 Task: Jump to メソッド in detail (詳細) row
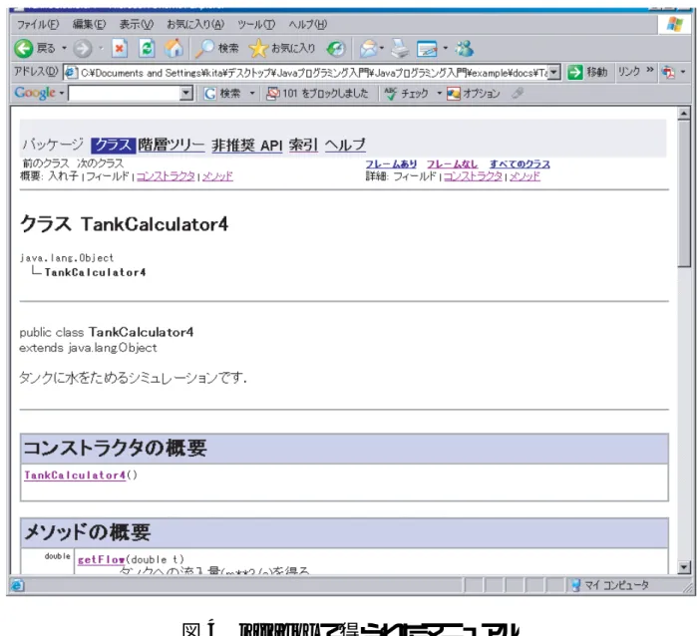(x=524, y=176)
